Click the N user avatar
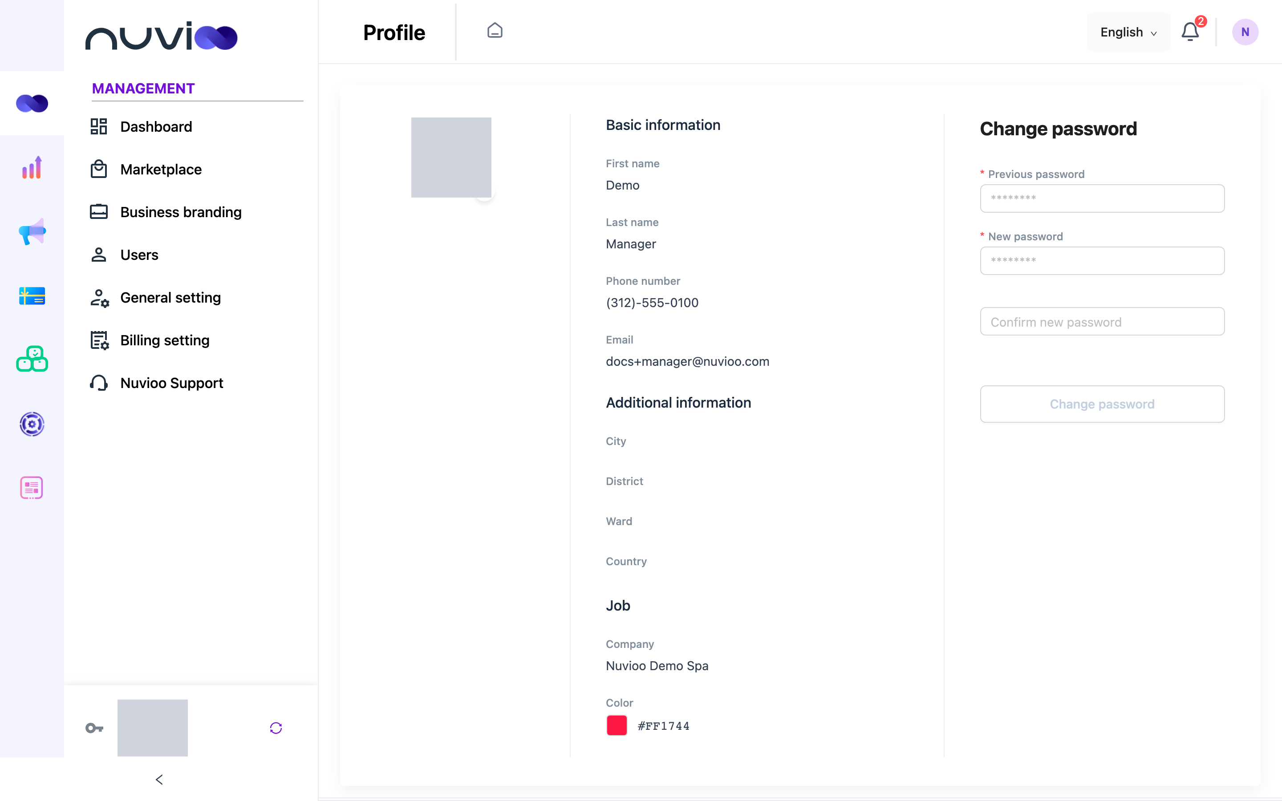 pos(1245,32)
